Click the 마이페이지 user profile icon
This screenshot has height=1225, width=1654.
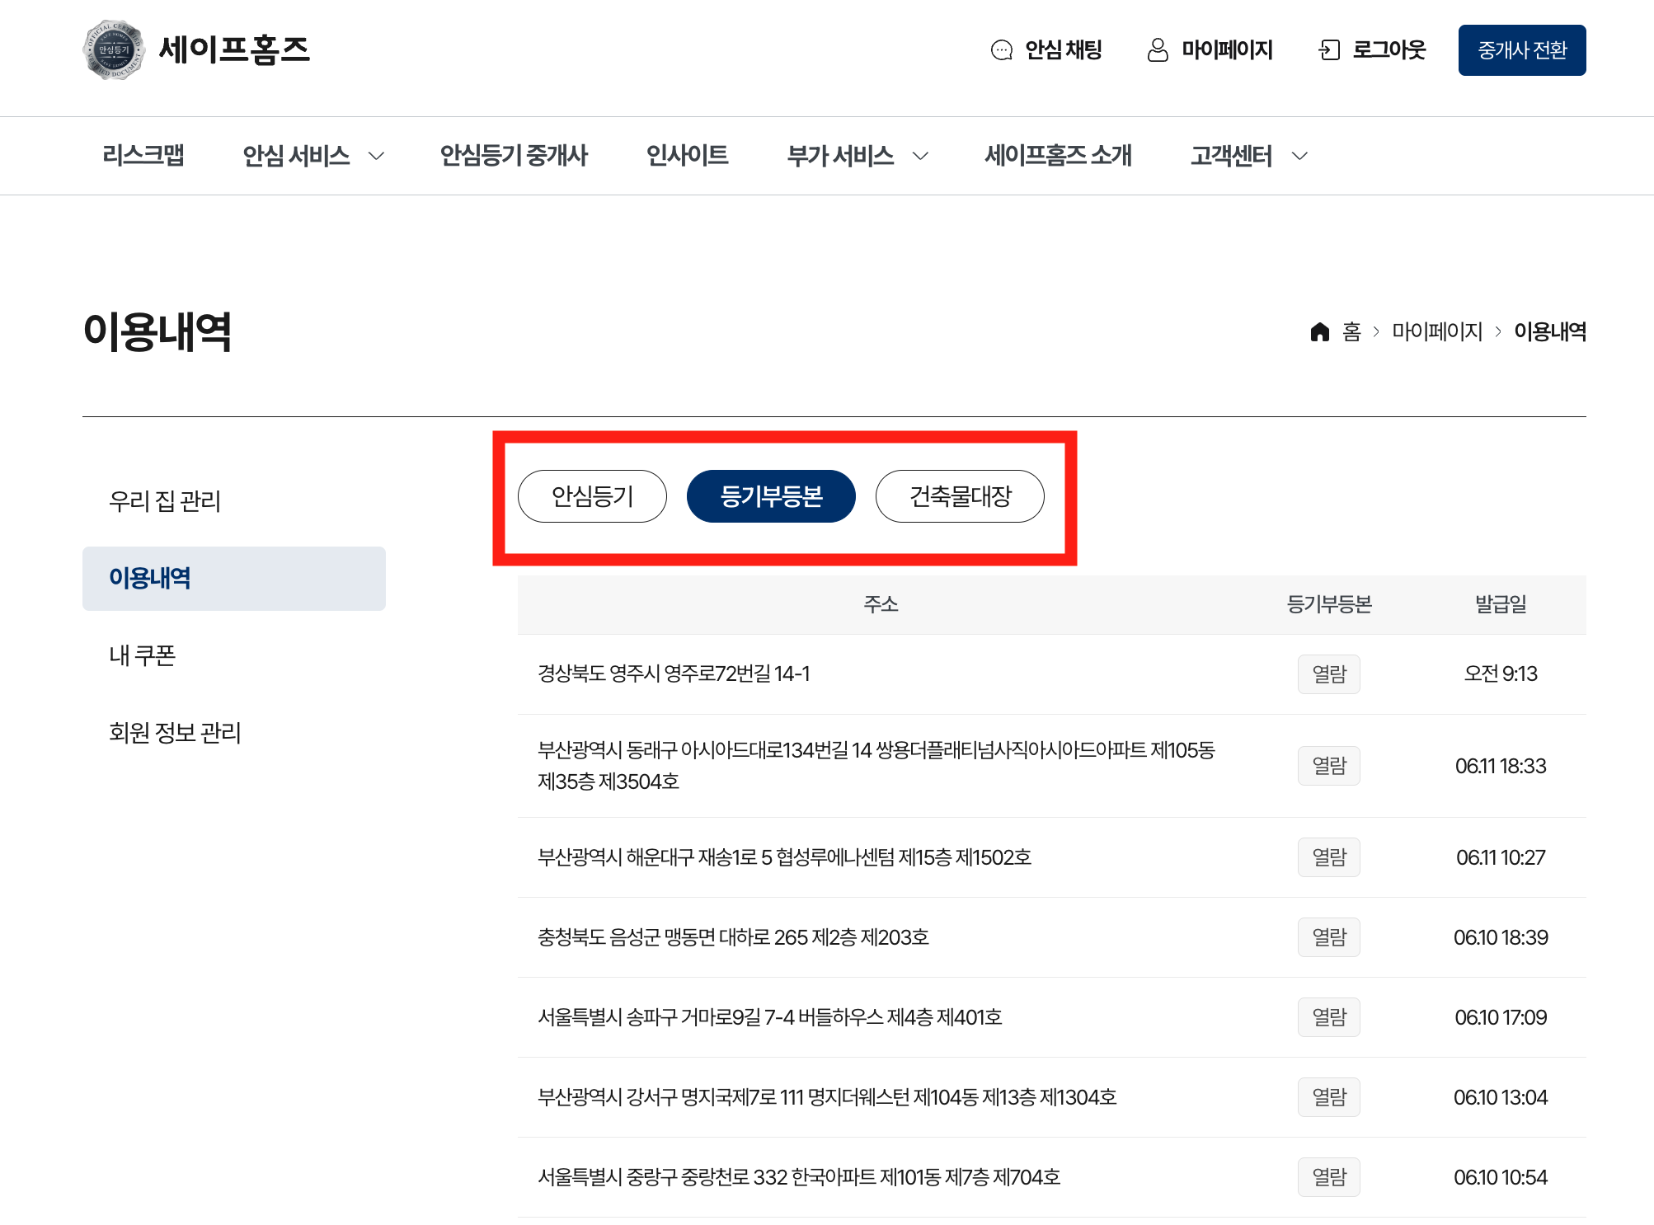[1158, 50]
